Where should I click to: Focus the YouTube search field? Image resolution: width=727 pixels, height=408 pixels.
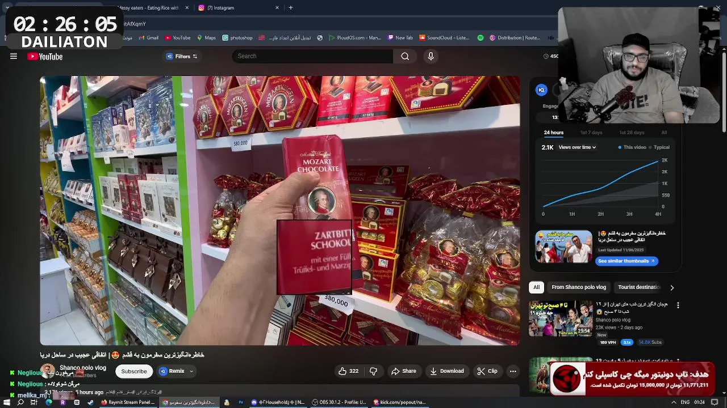point(312,56)
